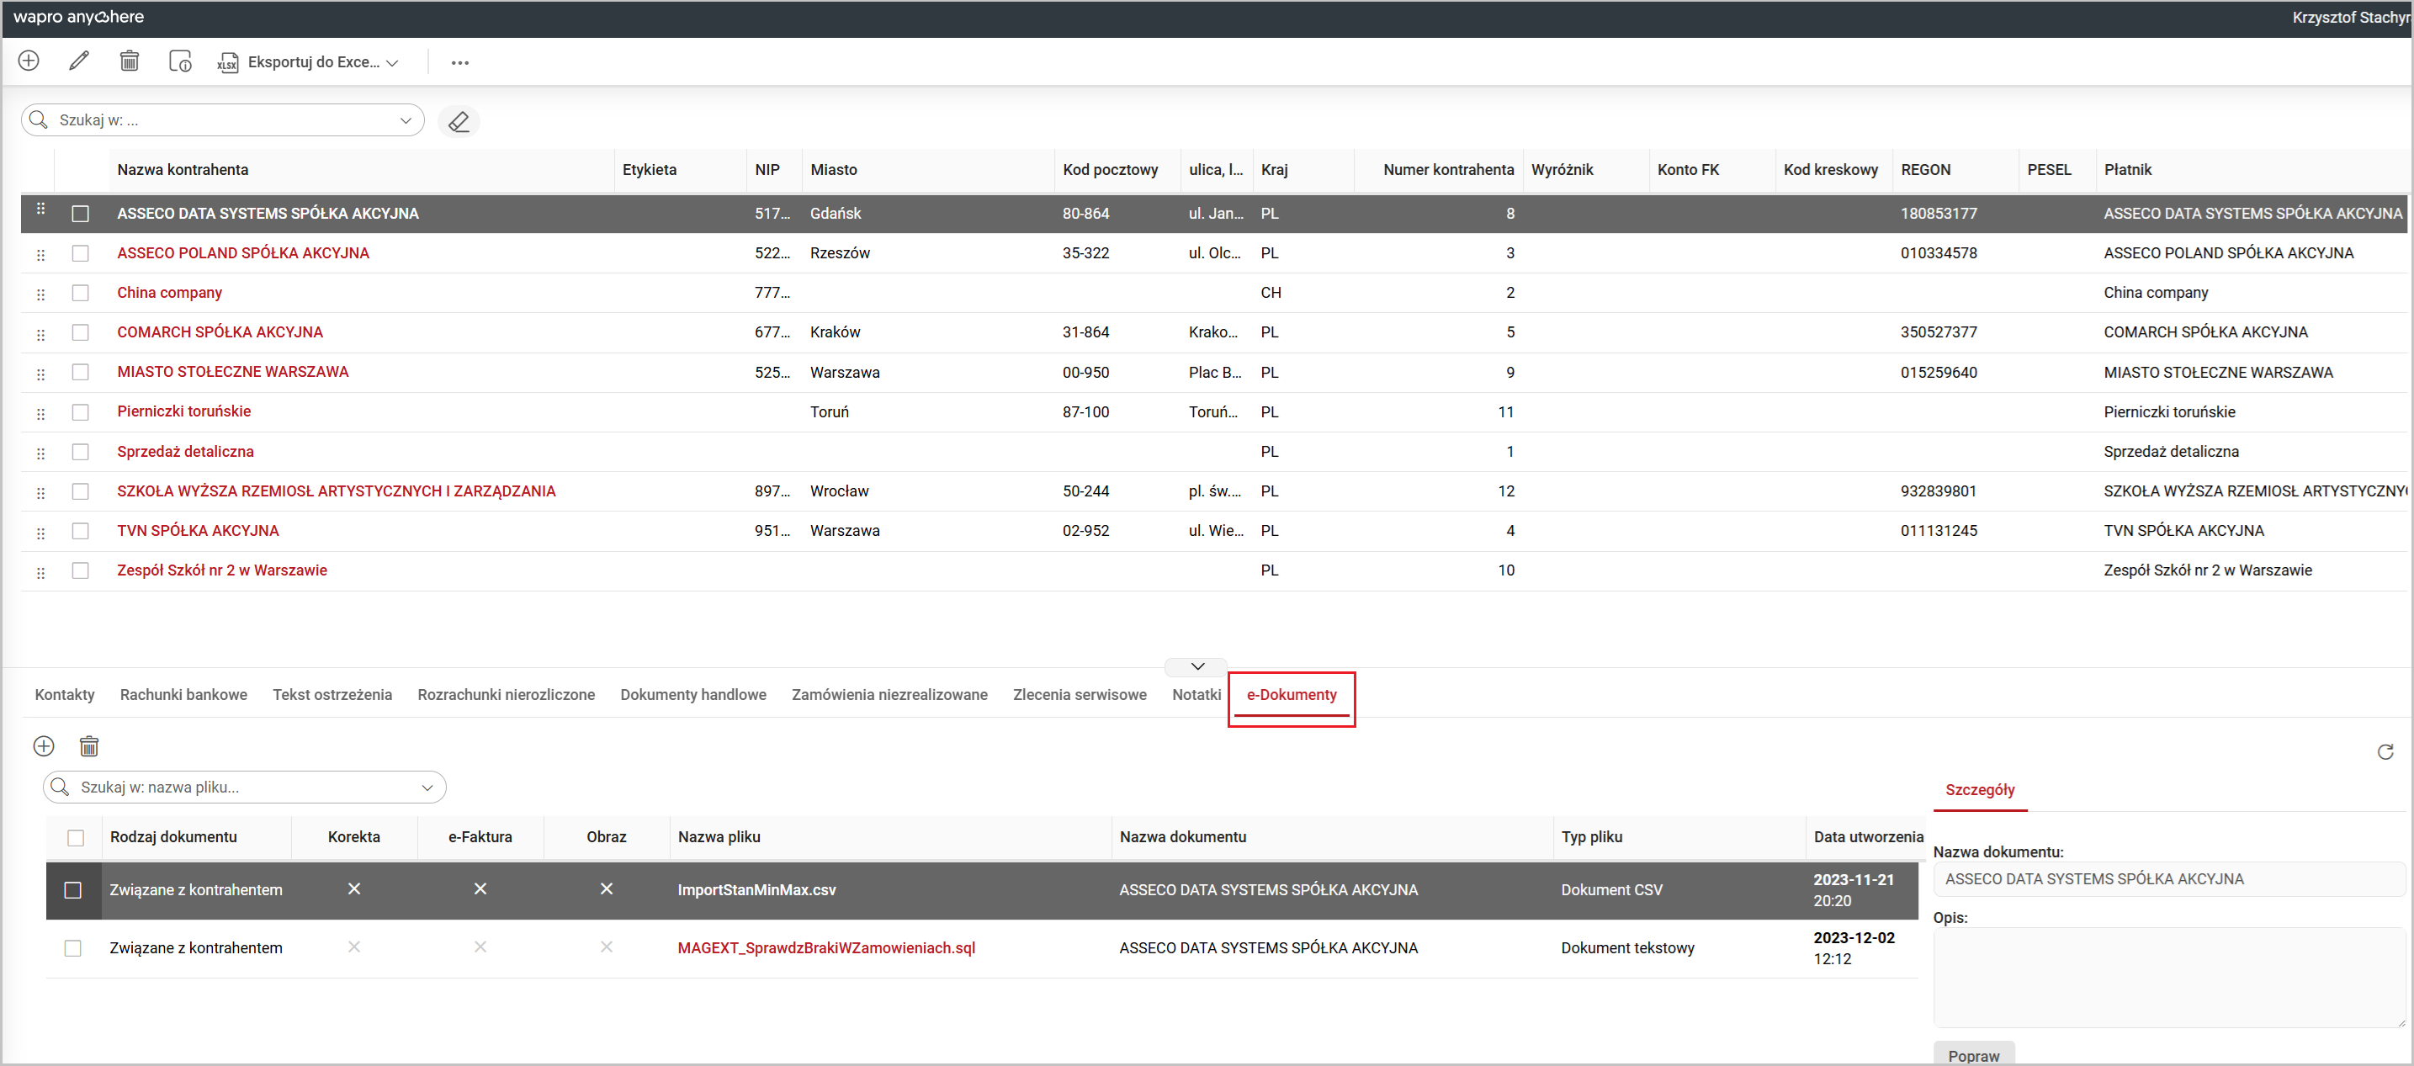Click the document info icon in top toolbar
2414x1066 pixels.
pyautogui.click(x=180, y=61)
